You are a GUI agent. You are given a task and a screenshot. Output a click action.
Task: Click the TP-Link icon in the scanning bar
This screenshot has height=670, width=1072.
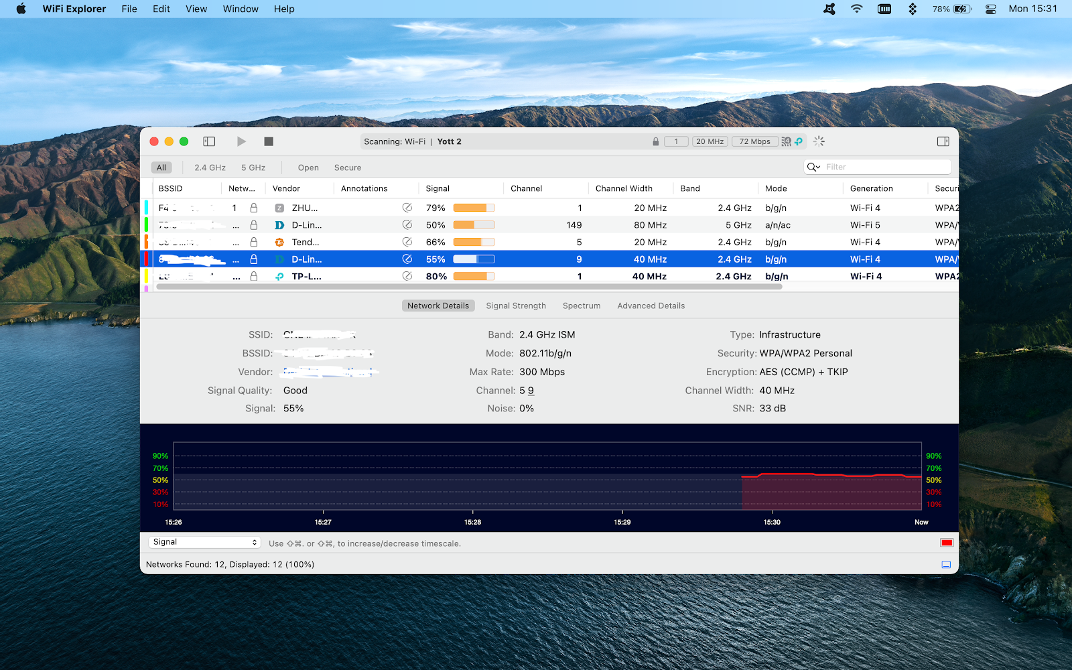point(799,141)
